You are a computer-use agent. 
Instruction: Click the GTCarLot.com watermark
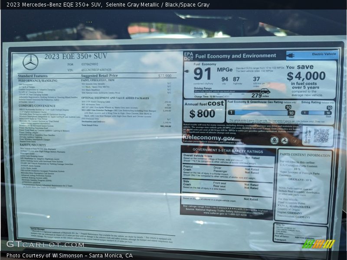[x=45, y=244]
